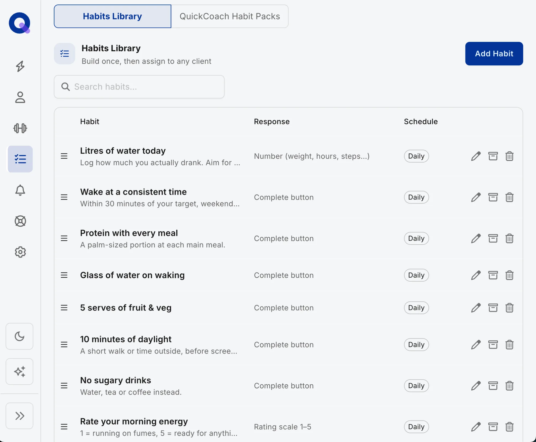The width and height of the screenshot is (536, 442).
Task: Archive the 5 serves of fruit & veg habit
Action: click(x=493, y=308)
